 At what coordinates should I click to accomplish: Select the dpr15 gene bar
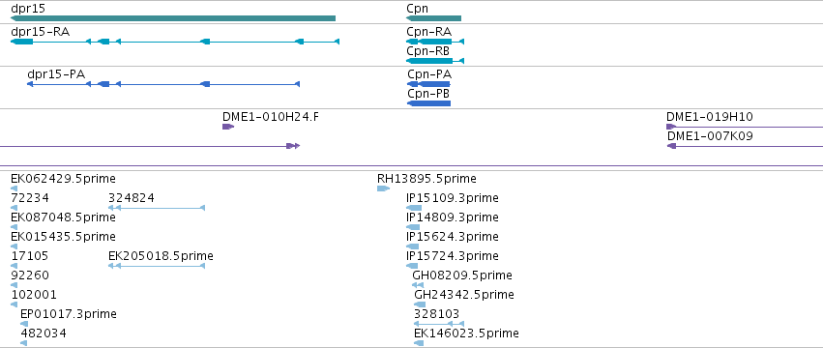click(x=173, y=19)
